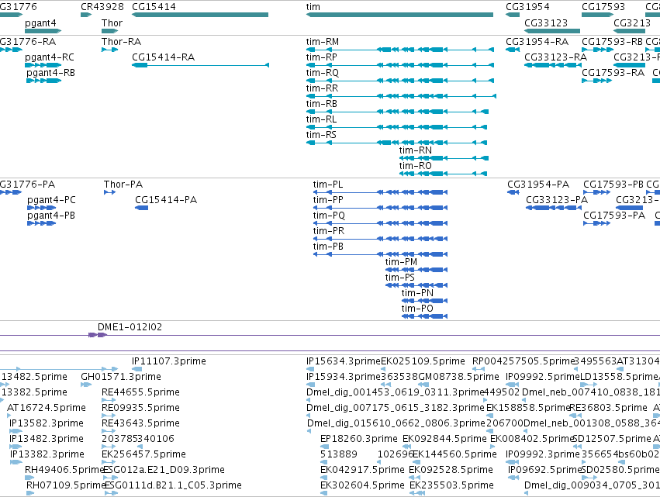Click the tim-PQ protein label
This screenshot has width=660, height=497.
[x=329, y=216]
